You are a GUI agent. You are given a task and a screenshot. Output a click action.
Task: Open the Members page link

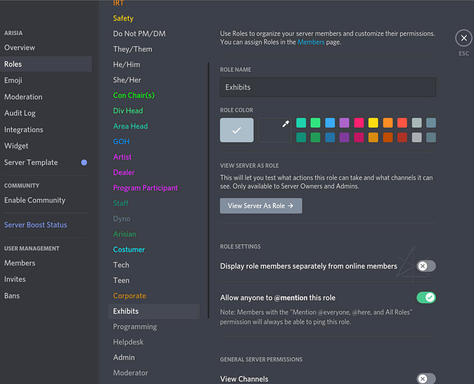(311, 42)
